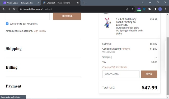Open the Chrome profile avatar
The width and height of the screenshot is (169, 99).
tap(160, 9)
